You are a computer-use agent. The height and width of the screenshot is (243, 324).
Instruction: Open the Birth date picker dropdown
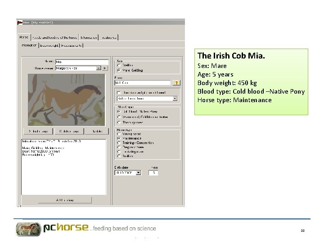[139, 172]
